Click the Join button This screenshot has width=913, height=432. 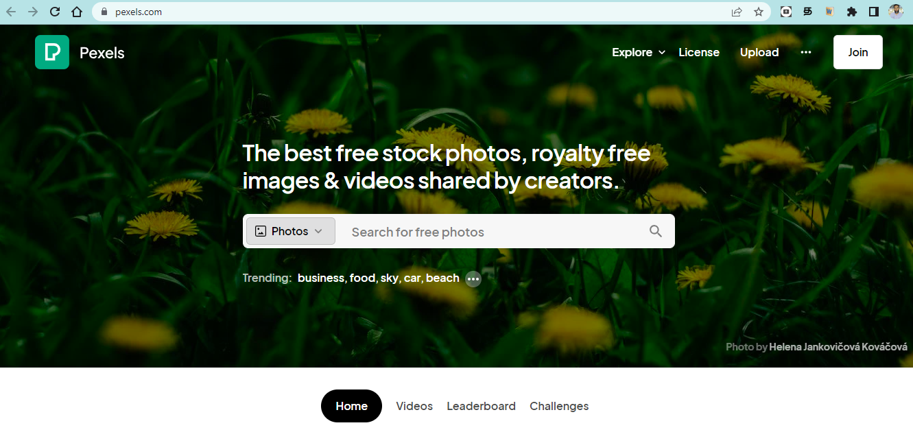858,52
